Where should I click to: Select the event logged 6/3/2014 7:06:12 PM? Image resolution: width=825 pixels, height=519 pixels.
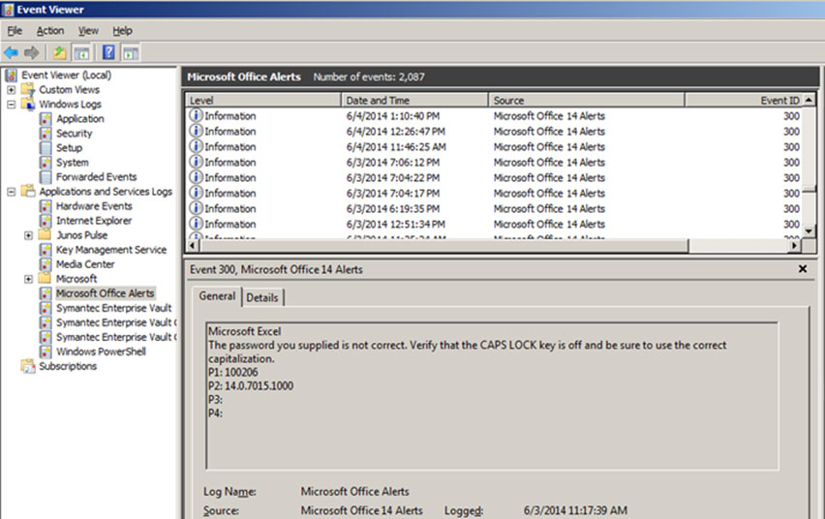tap(495, 162)
